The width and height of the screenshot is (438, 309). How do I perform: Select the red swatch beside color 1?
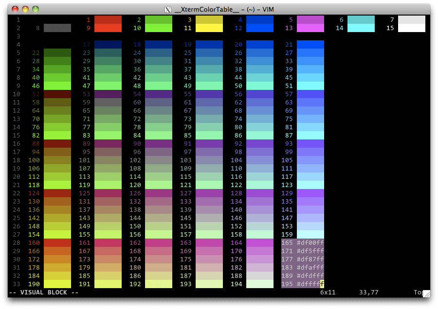pos(109,20)
